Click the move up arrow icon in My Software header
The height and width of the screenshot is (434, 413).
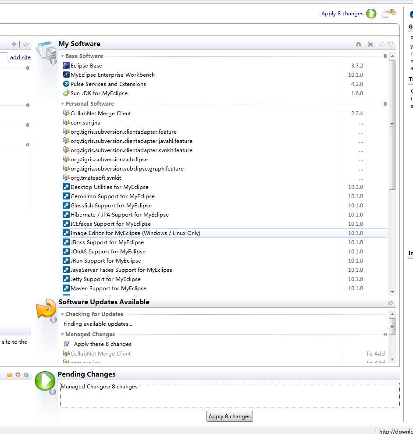382,44
